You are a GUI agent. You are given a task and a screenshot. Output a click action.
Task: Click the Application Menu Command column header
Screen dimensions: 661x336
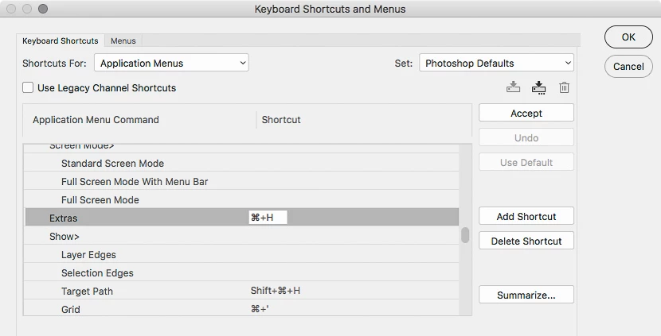pyautogui.click(x=96, y=119)
